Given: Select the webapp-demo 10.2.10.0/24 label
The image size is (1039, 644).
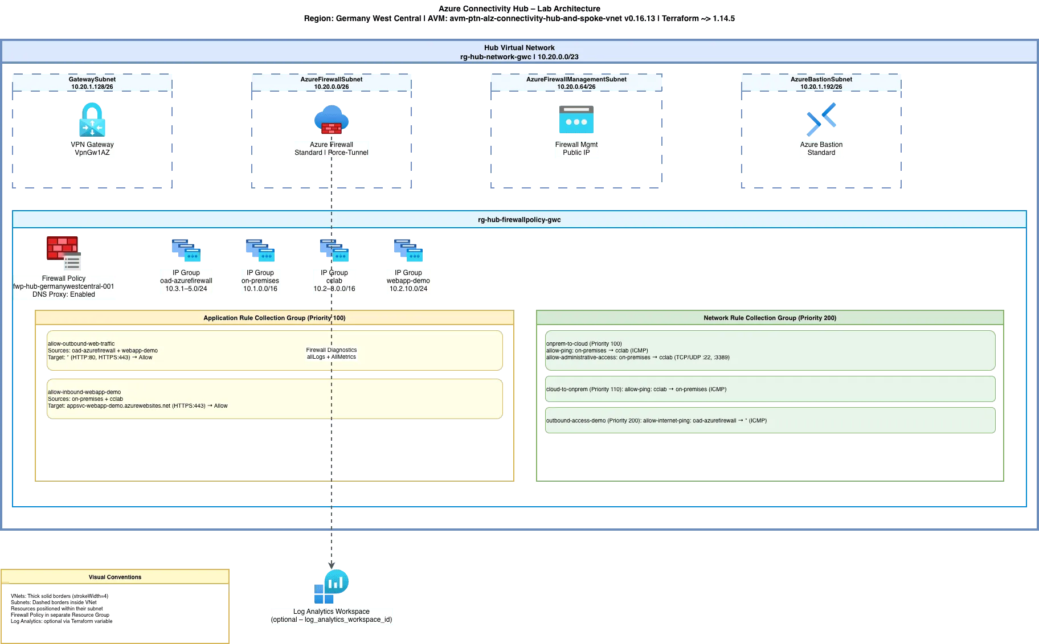Looking at the screenshot, I should pyautogui.click(x=408, y=281).
